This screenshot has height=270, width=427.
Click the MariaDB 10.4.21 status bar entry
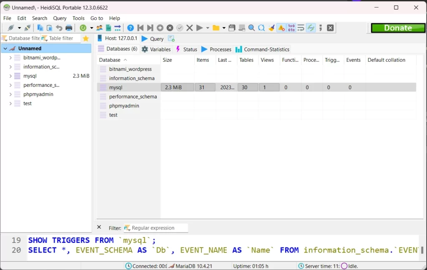point(190,266)
